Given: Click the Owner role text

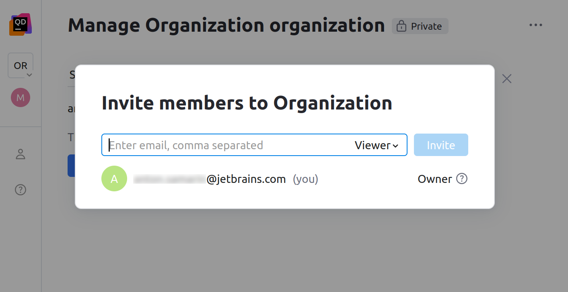Looking at the screenshot, I should click(x=435, y=179).
